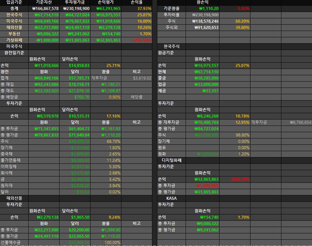The image size is (312, 246).
Task: Select the ₩8,246,260 손익 cell
Action: coord(203,116)
